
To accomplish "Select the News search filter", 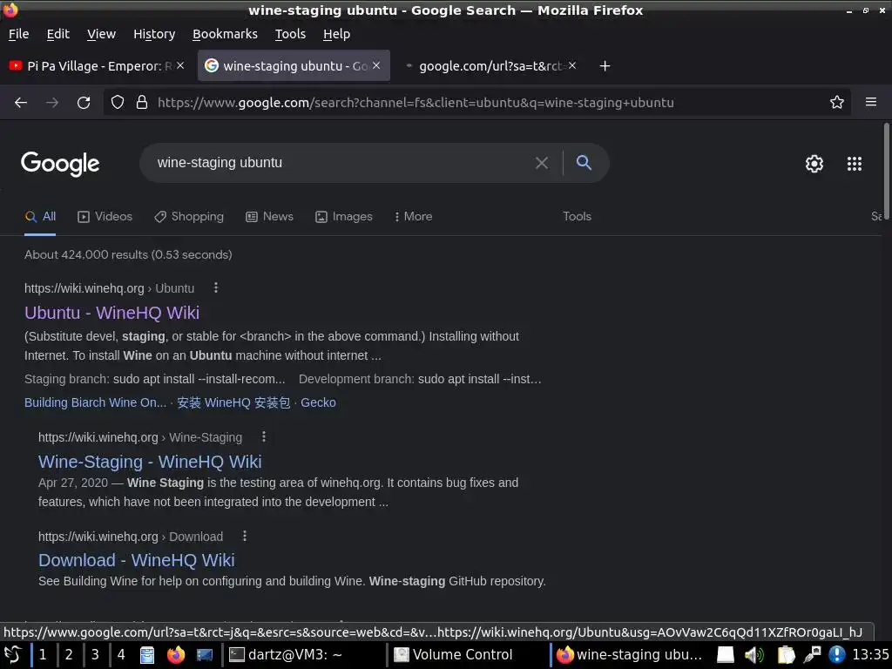I will pyautogui.click(x=270, y=216).
